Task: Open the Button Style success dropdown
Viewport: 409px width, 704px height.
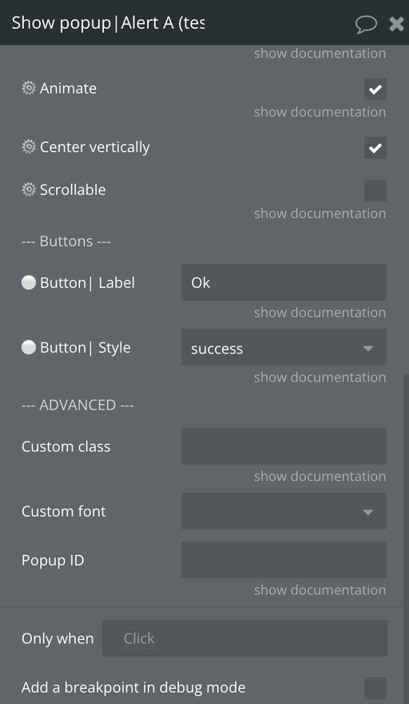Action: click(284, 347)
